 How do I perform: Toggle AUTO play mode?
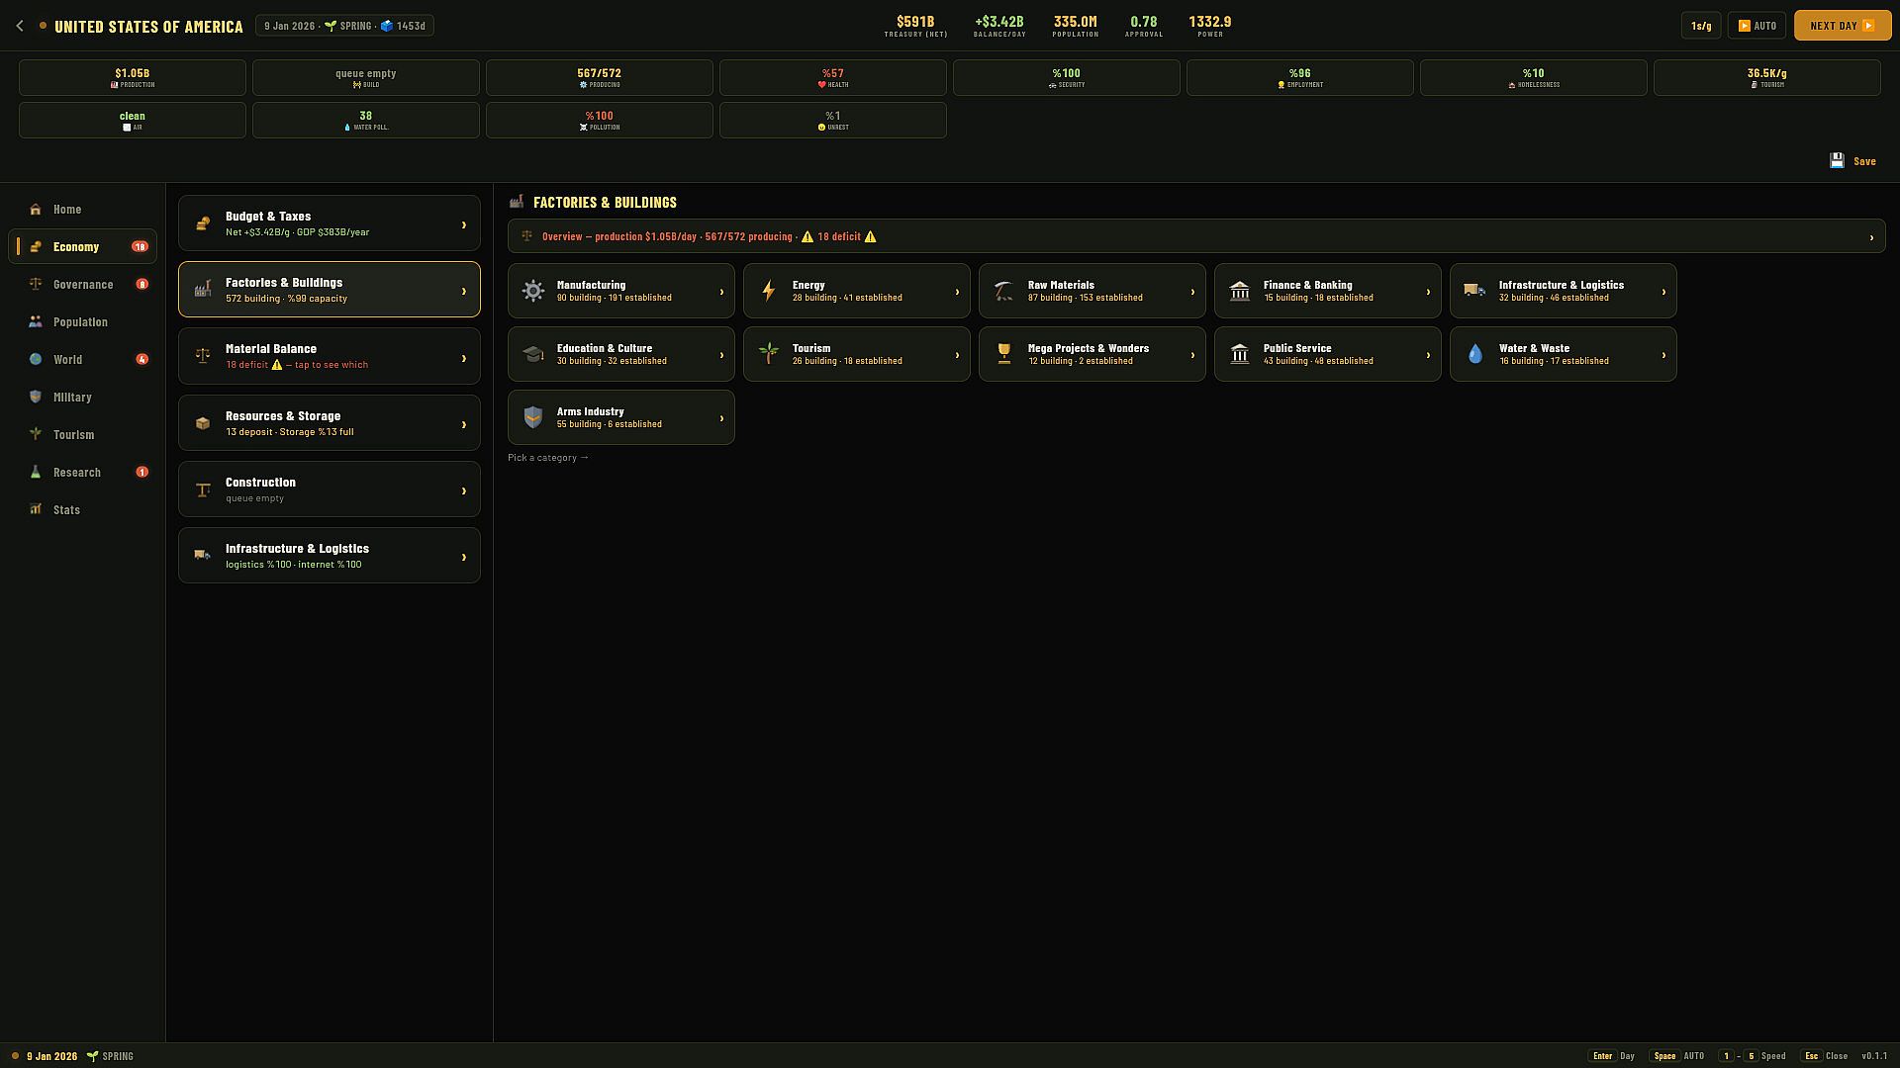[1757, 26]
